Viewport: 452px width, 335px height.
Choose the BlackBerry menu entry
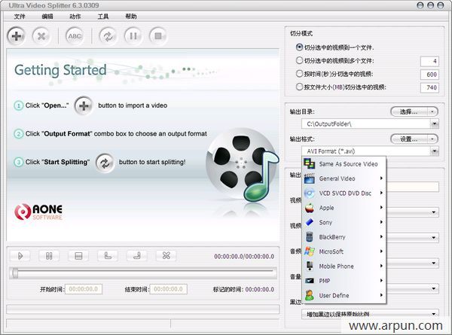tap(344, 237)
